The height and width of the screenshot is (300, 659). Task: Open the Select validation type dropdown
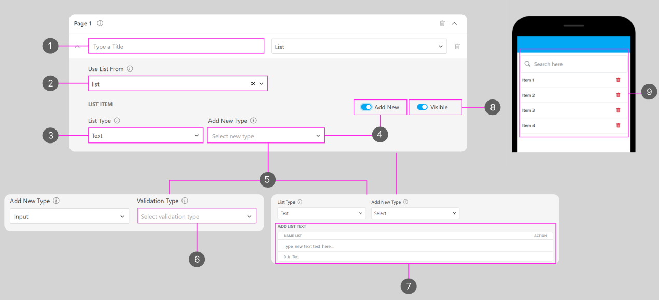coord(197,217)
